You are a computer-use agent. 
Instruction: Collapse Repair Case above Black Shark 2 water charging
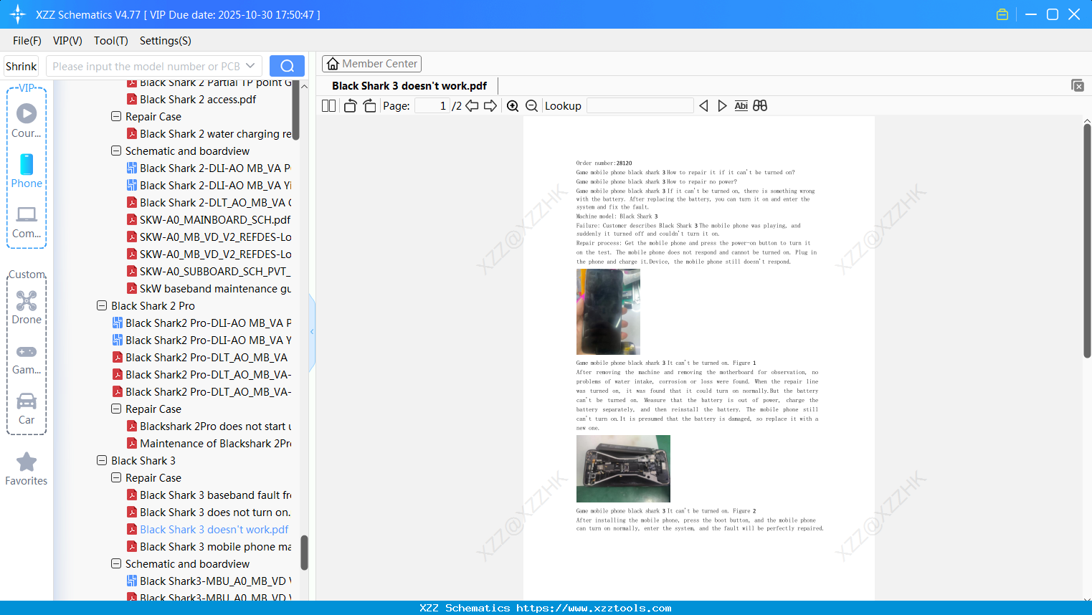point(116,116)
